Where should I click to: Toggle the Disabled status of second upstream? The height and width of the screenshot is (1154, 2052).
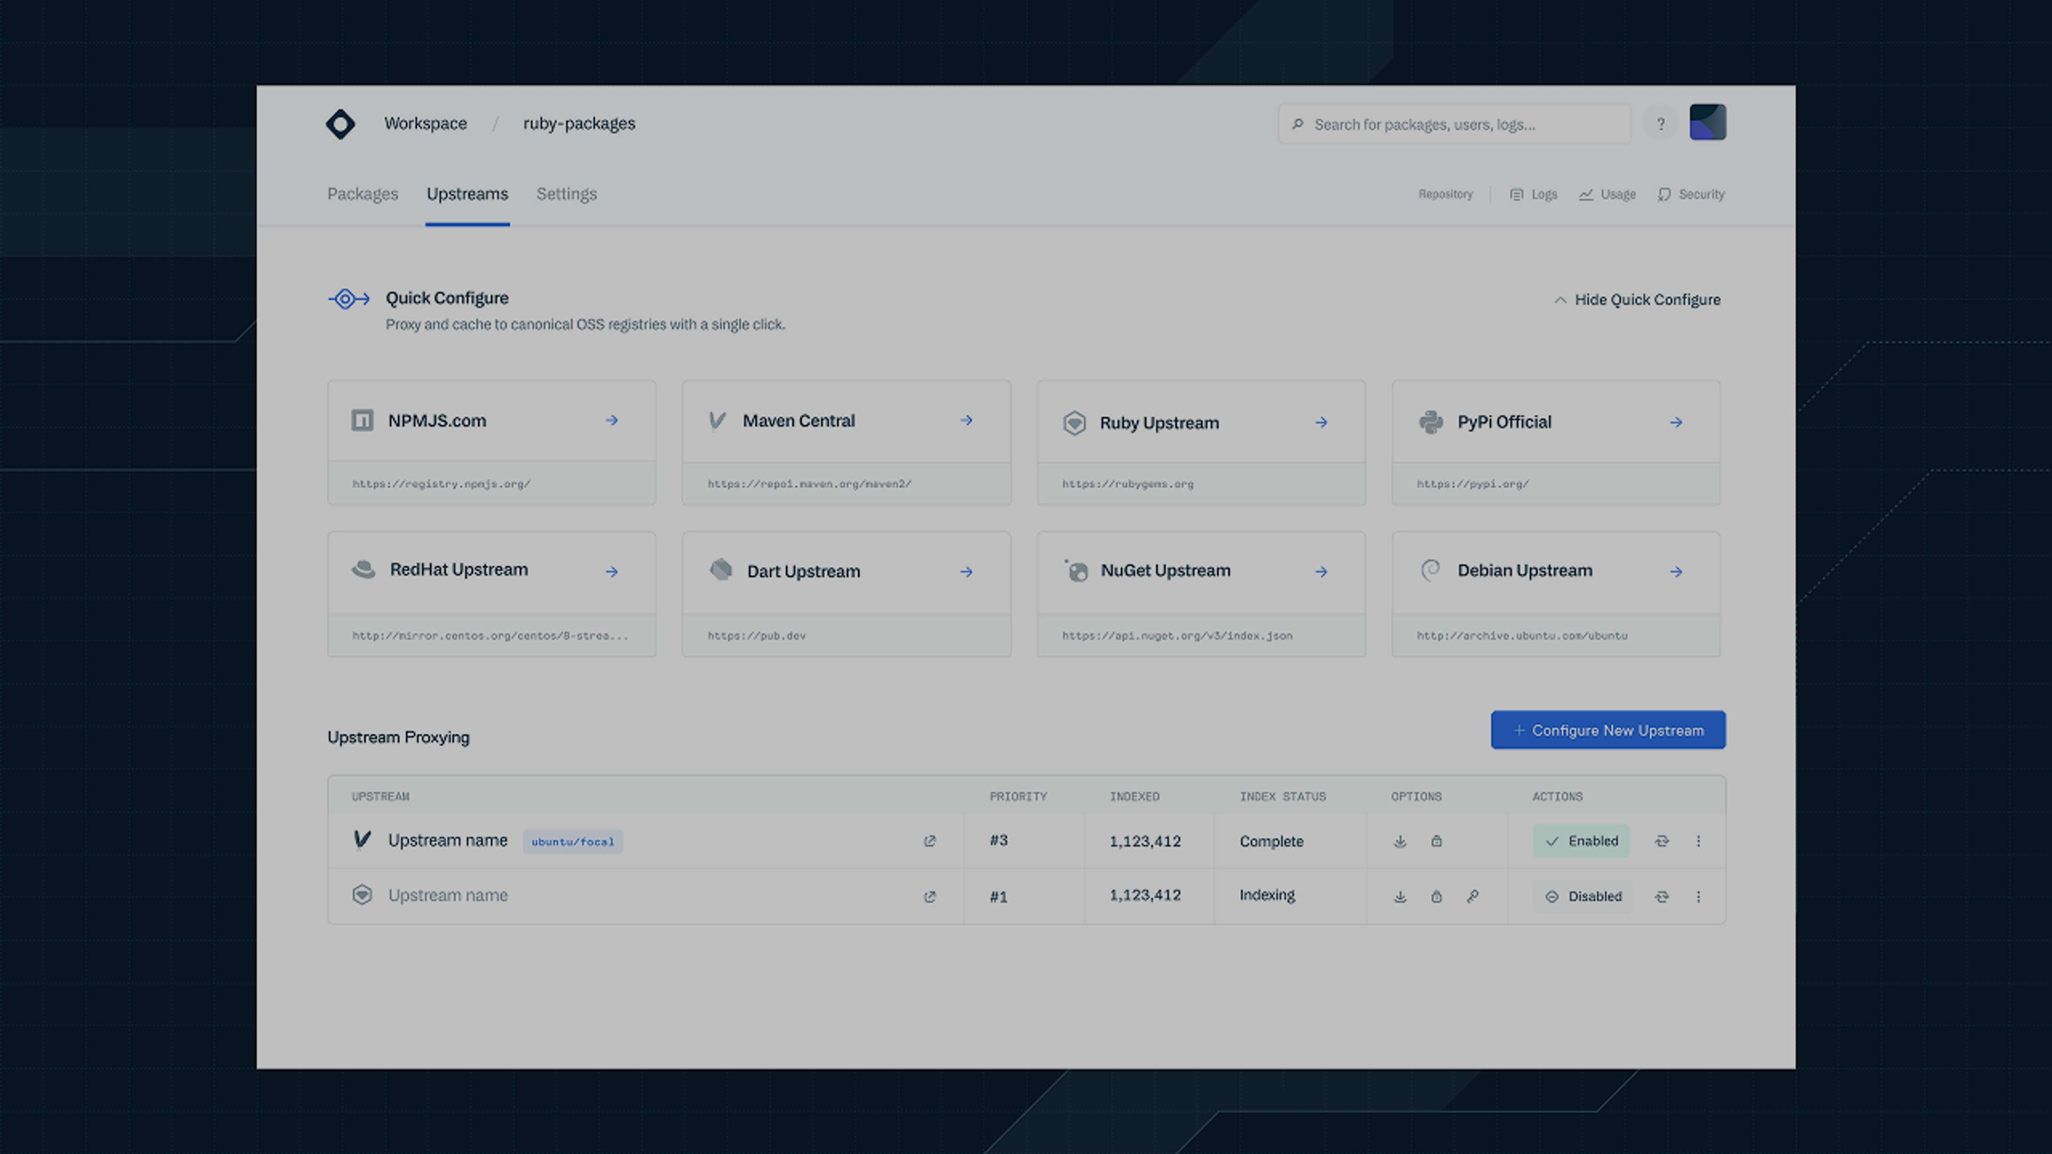(x=1583, y=897)
